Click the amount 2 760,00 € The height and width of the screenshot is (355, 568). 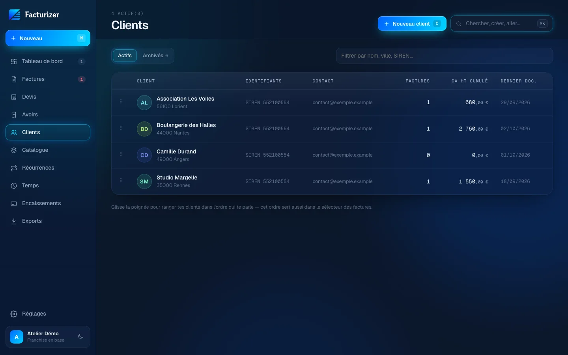(473, 129)
